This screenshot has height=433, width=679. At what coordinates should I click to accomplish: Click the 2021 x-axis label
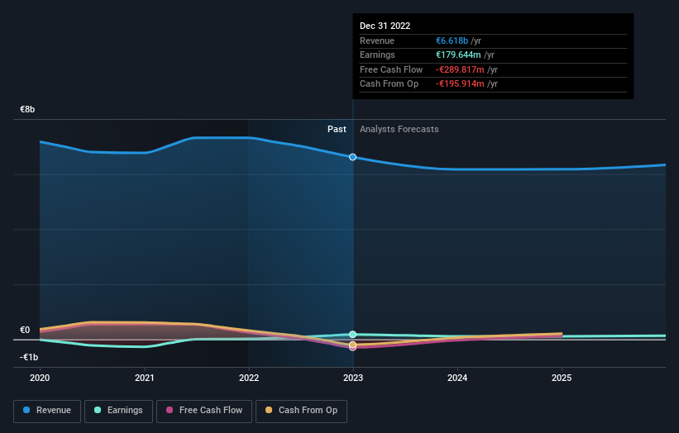(144, 378)
